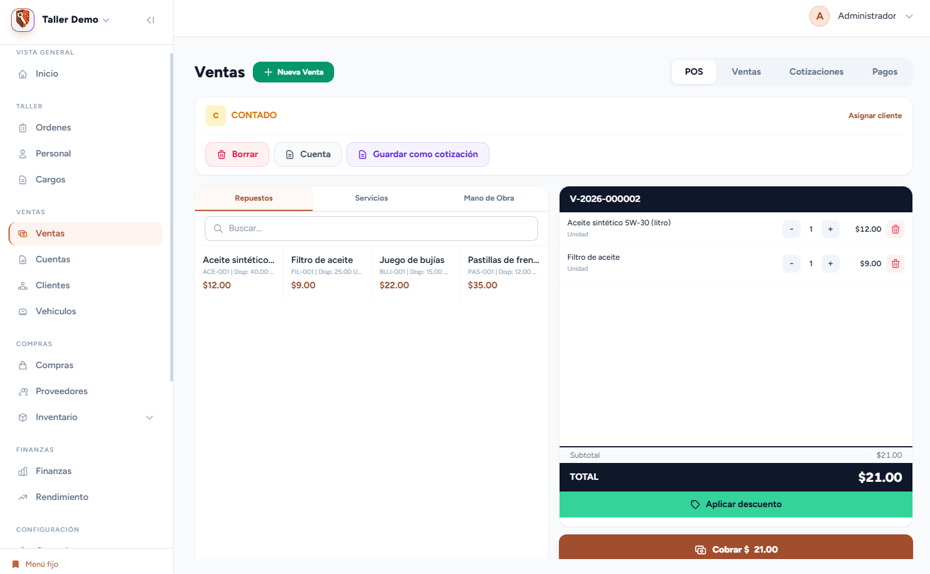The width and height of the screenshot is (930, 574).
Task: Select the Repuestos tab
Action: point(253,199)
